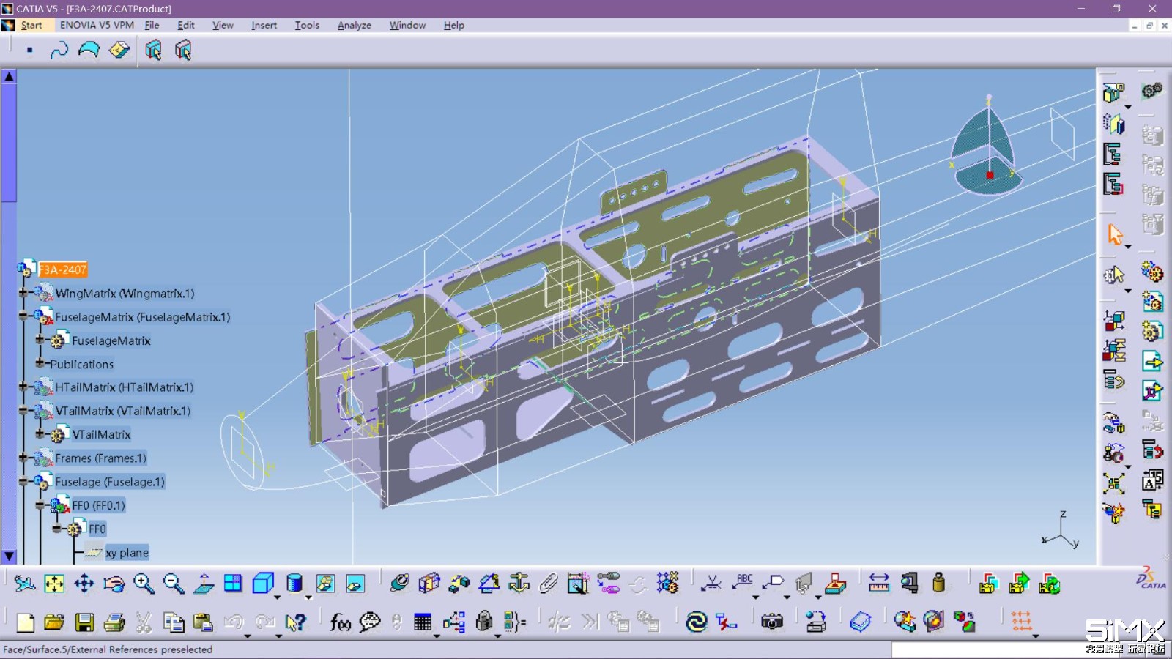Click the Zoom Out magnifier icon
Screen dimensions: 1172x659
(174, 584)
